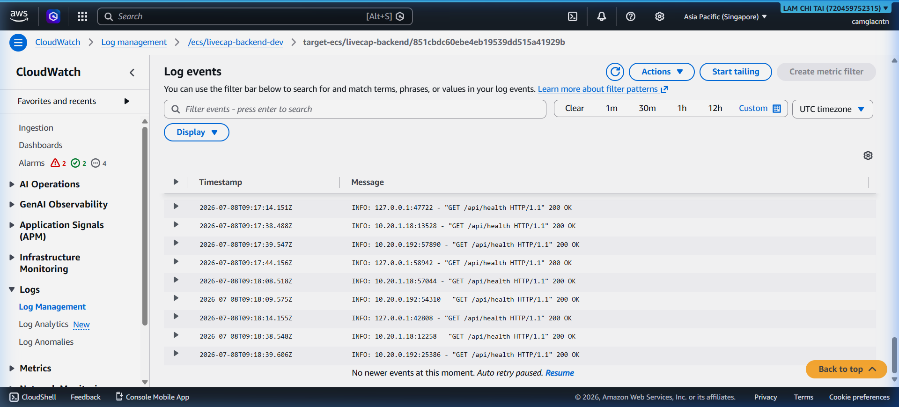Open Console Mobile App footer link
This screenshot has width=899, height=407.
[153, 397]
